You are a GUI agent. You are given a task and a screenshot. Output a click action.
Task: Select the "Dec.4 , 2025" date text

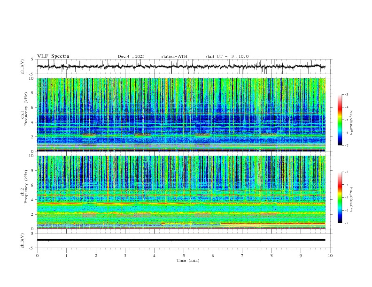(x=131, y=56)
